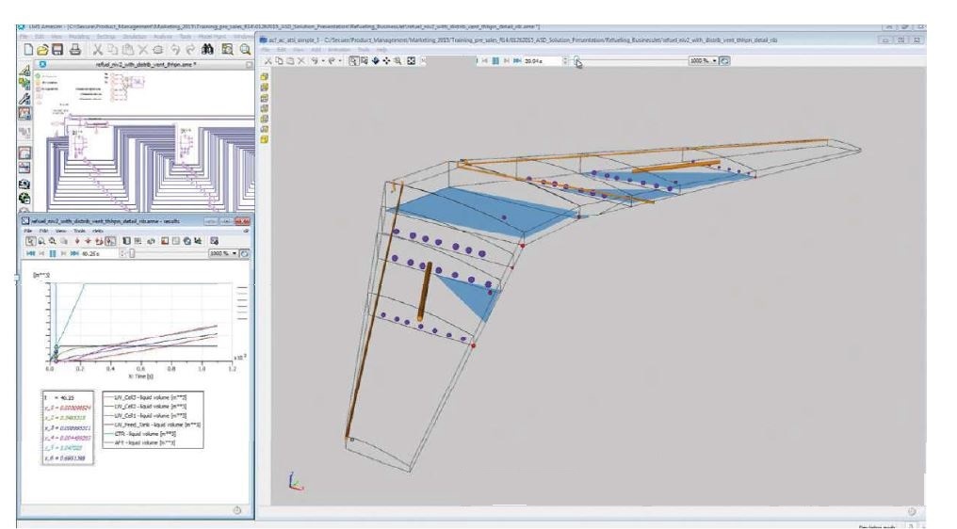The width and height of the screenshot is (957, 529).
Task: Open File menu in results plot window
Action: pos(28,232)
